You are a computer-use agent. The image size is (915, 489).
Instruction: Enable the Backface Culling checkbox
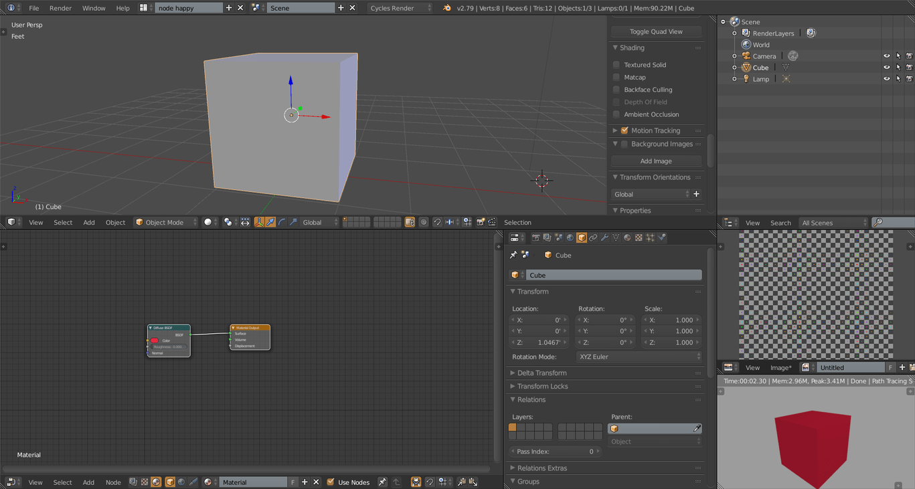coord(616,89)
